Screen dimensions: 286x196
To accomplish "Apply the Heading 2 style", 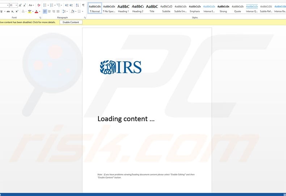I will tap(138, 8).
